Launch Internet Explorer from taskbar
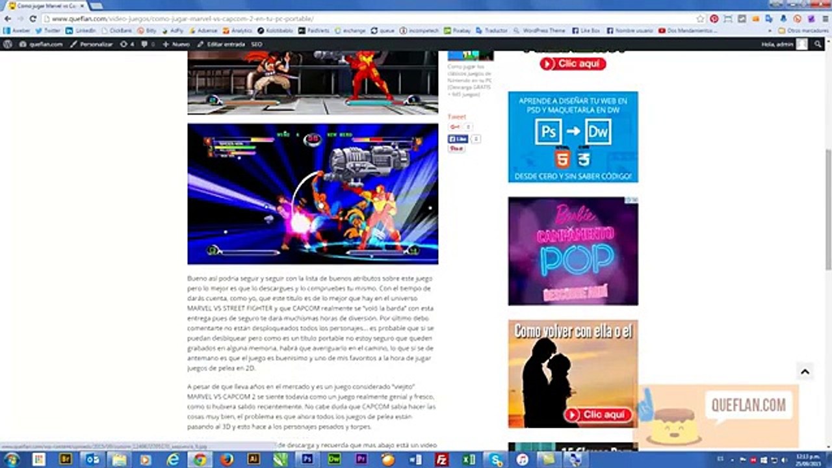The width and height of the screenshot is (832, 468). coord(173,460)
